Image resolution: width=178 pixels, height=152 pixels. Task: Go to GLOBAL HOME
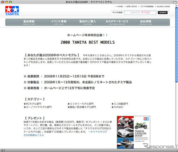tap(163, 6)
